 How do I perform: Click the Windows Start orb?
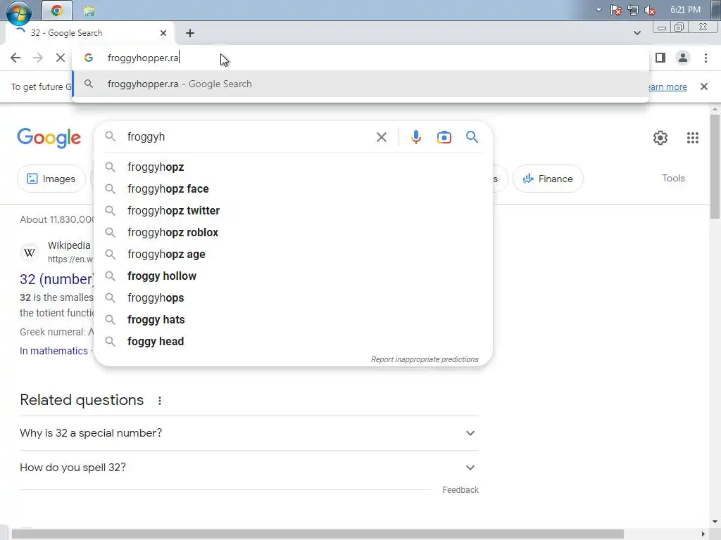click(19, 12)
